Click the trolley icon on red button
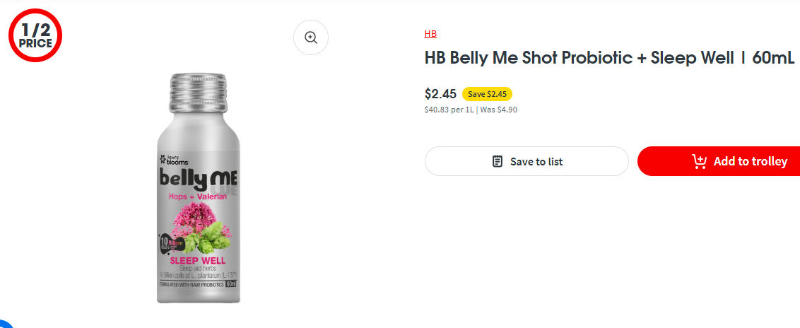800x328 pixels. point(699,161)
